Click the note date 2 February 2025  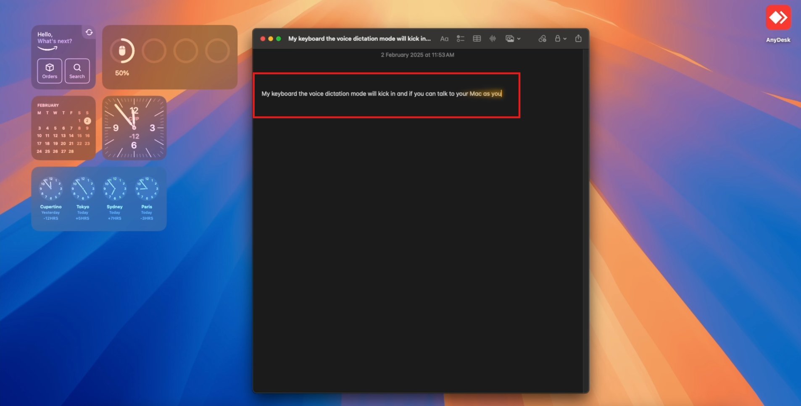417,55
